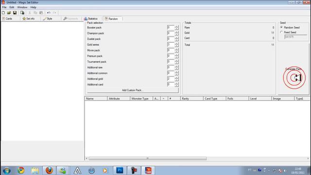Sort by the Attribute column header
311x175 pixels.
119,98
